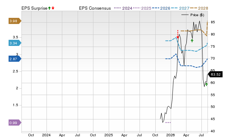Click the 2025 x-axis label
This screenshot has width=229, height=137.
click(x=108, y=135)
